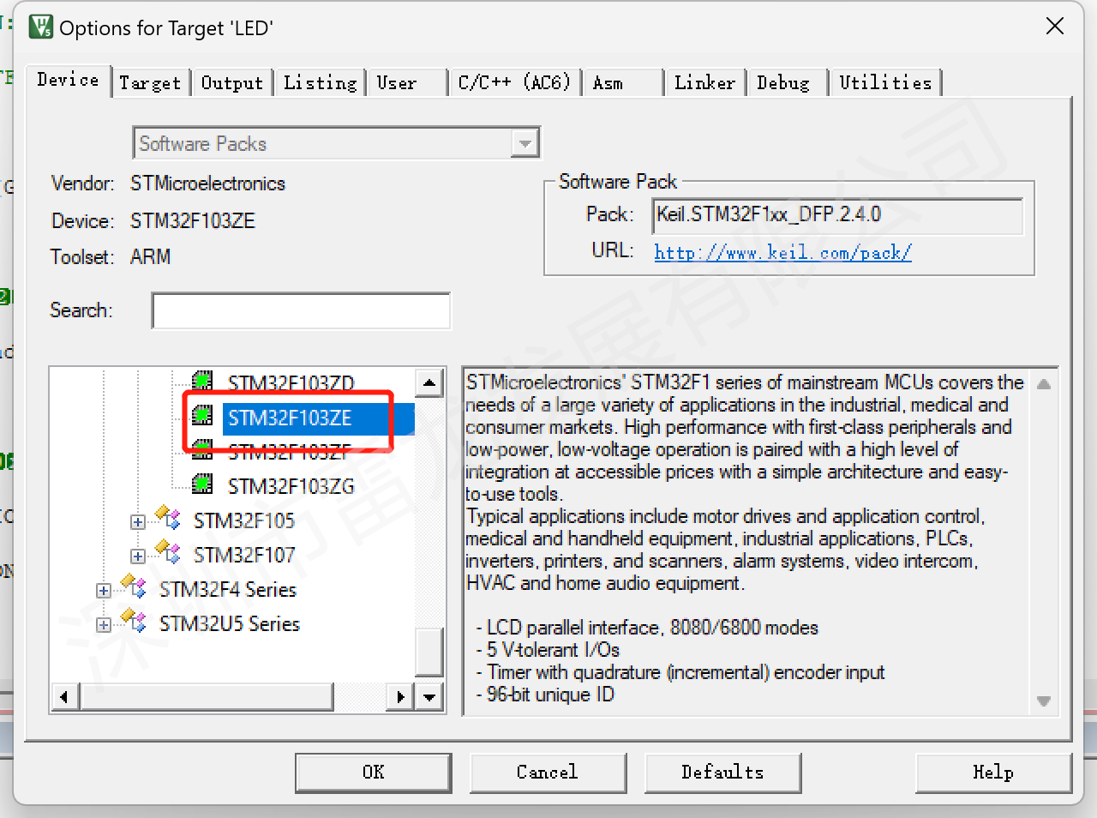Select STM32F103ZE in device tree

290,418
